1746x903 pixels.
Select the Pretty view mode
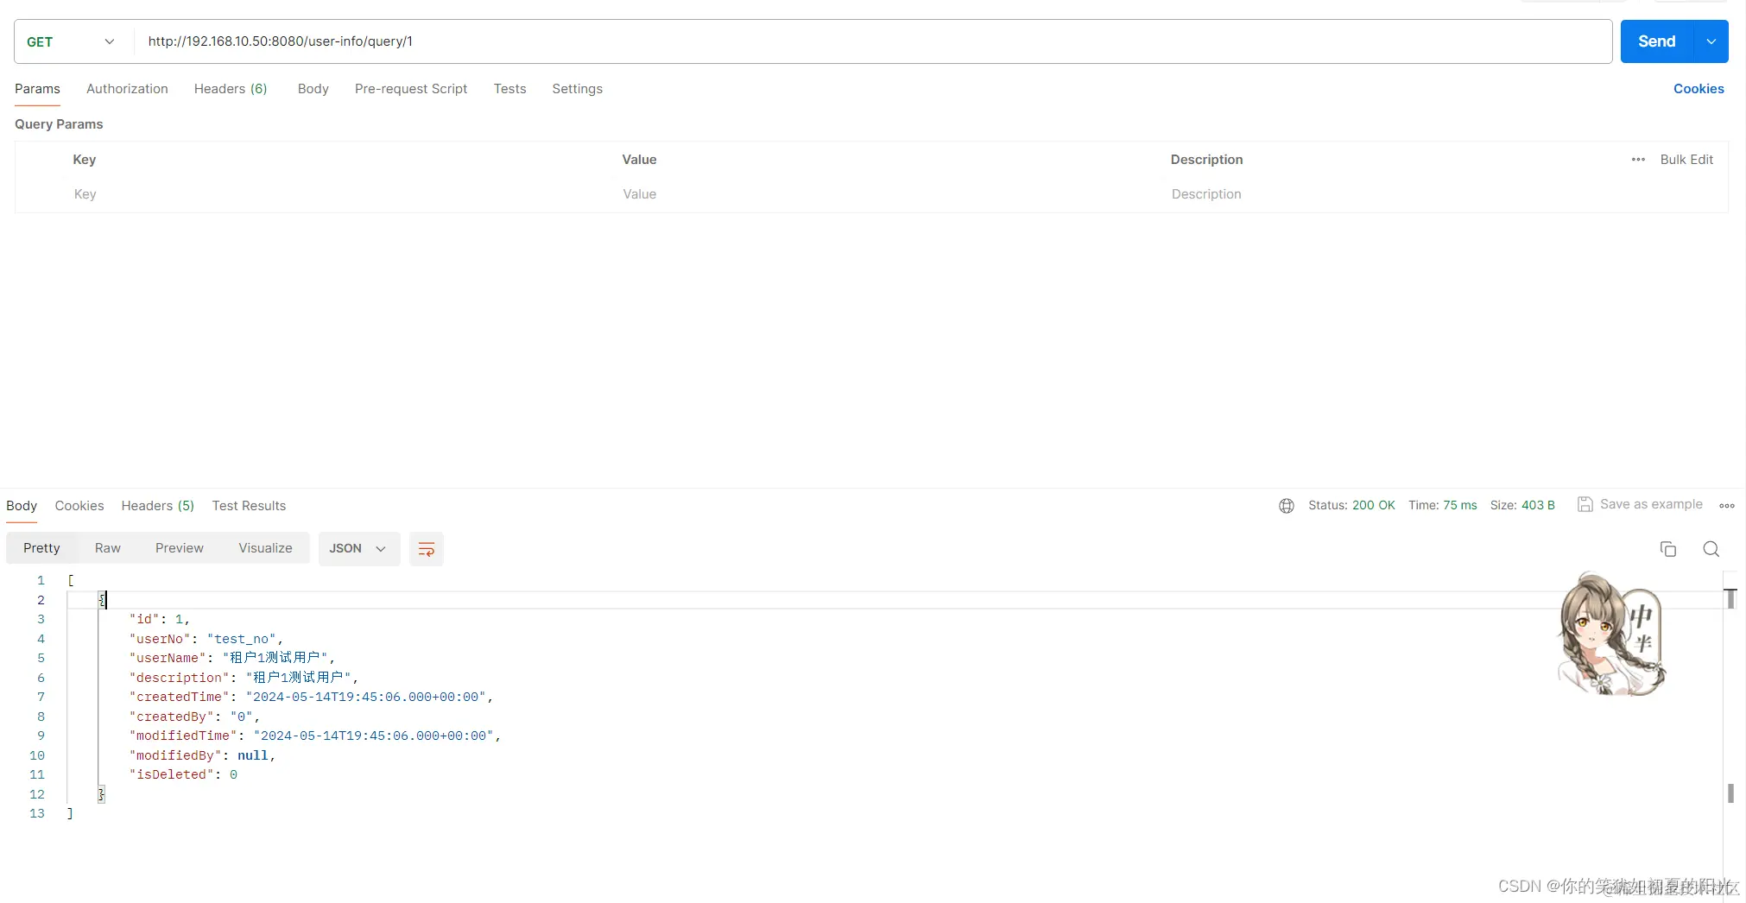[41, 548]
